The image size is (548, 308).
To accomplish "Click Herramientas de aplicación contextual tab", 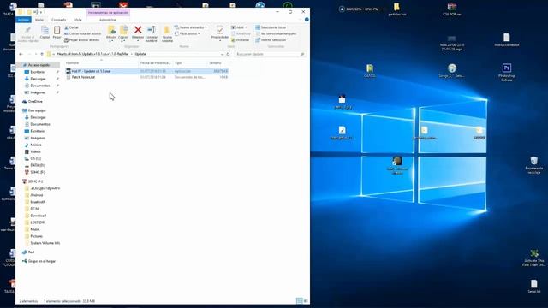I will [108, 12].
